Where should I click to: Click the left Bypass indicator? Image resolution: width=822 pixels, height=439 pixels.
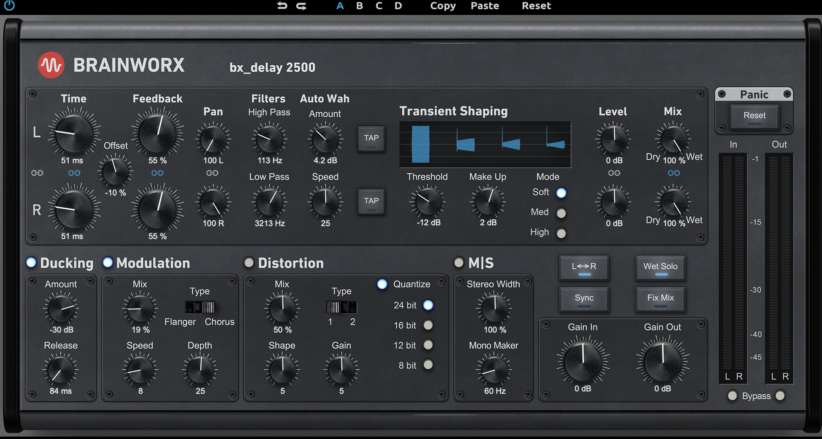pyautogui.click(x=732, y=395)
